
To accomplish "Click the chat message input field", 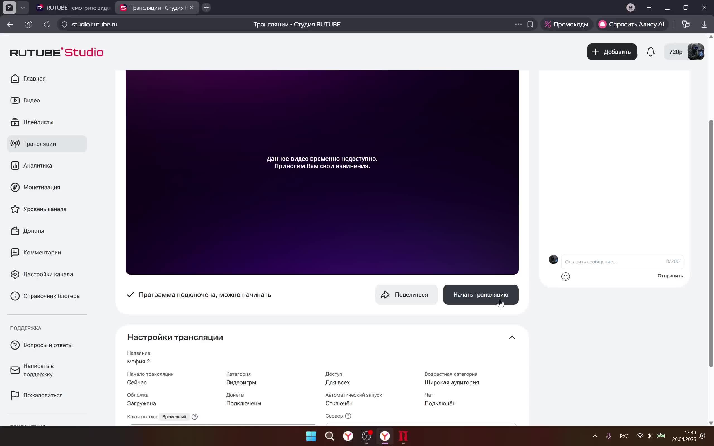I will 614,262.
